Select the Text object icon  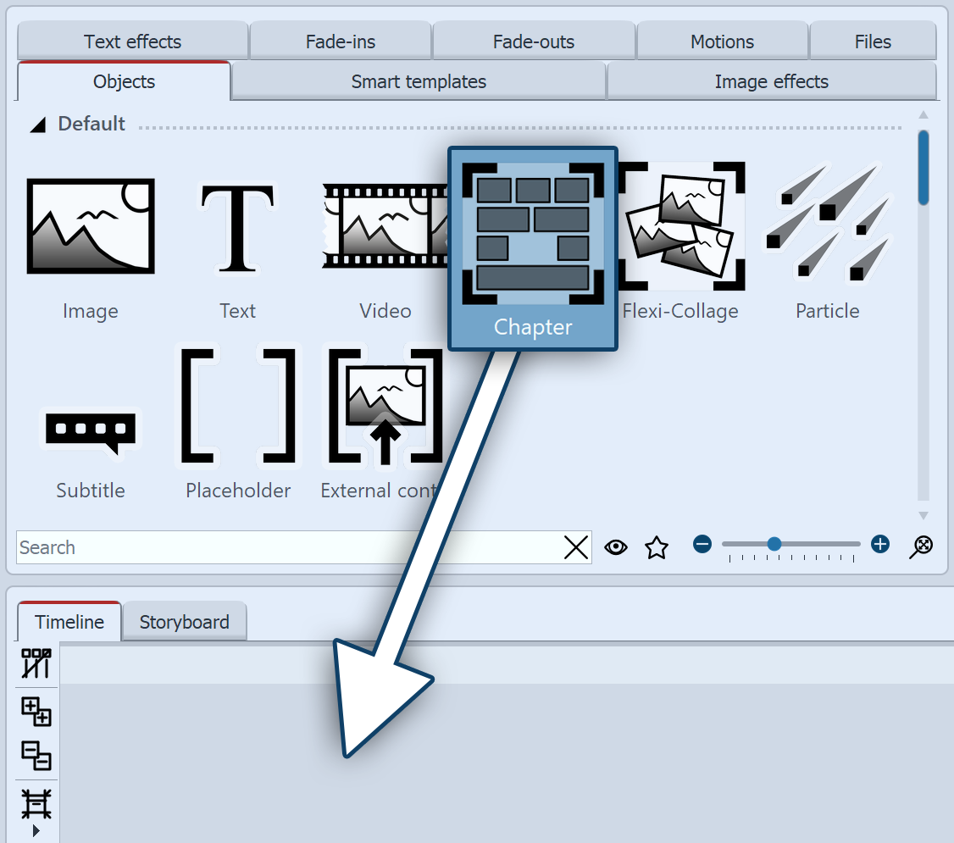pos(237,226)
